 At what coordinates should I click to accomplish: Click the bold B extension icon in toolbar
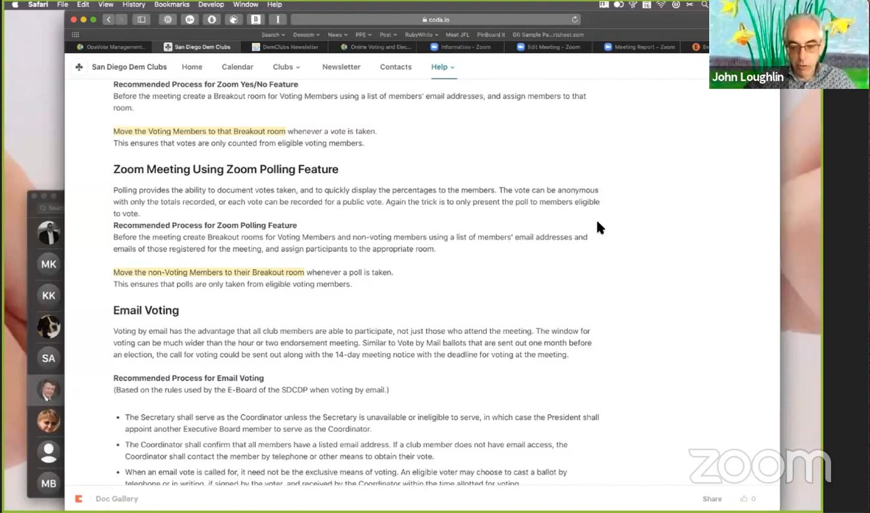[x=256, y=19]
